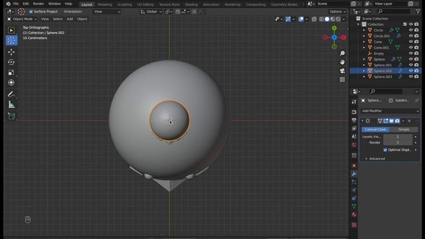Viewport: 425px width, 239px height.
Task: Activate the Cursor tool
Action: pyautogui.click(x=12, y=40)
